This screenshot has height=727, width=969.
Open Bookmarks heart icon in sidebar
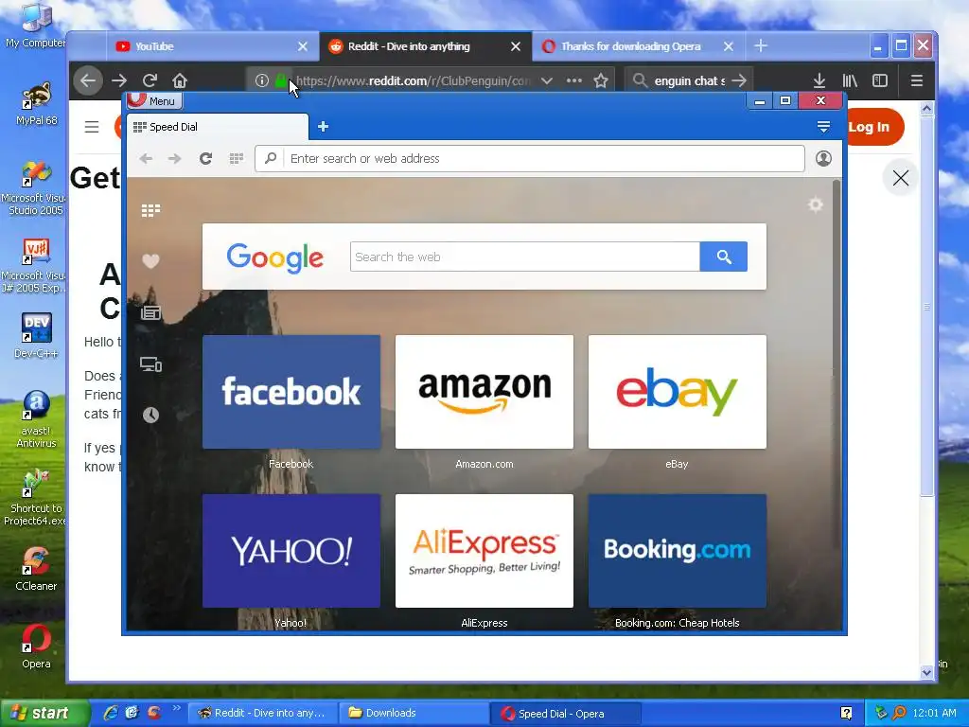coord(150,261)
